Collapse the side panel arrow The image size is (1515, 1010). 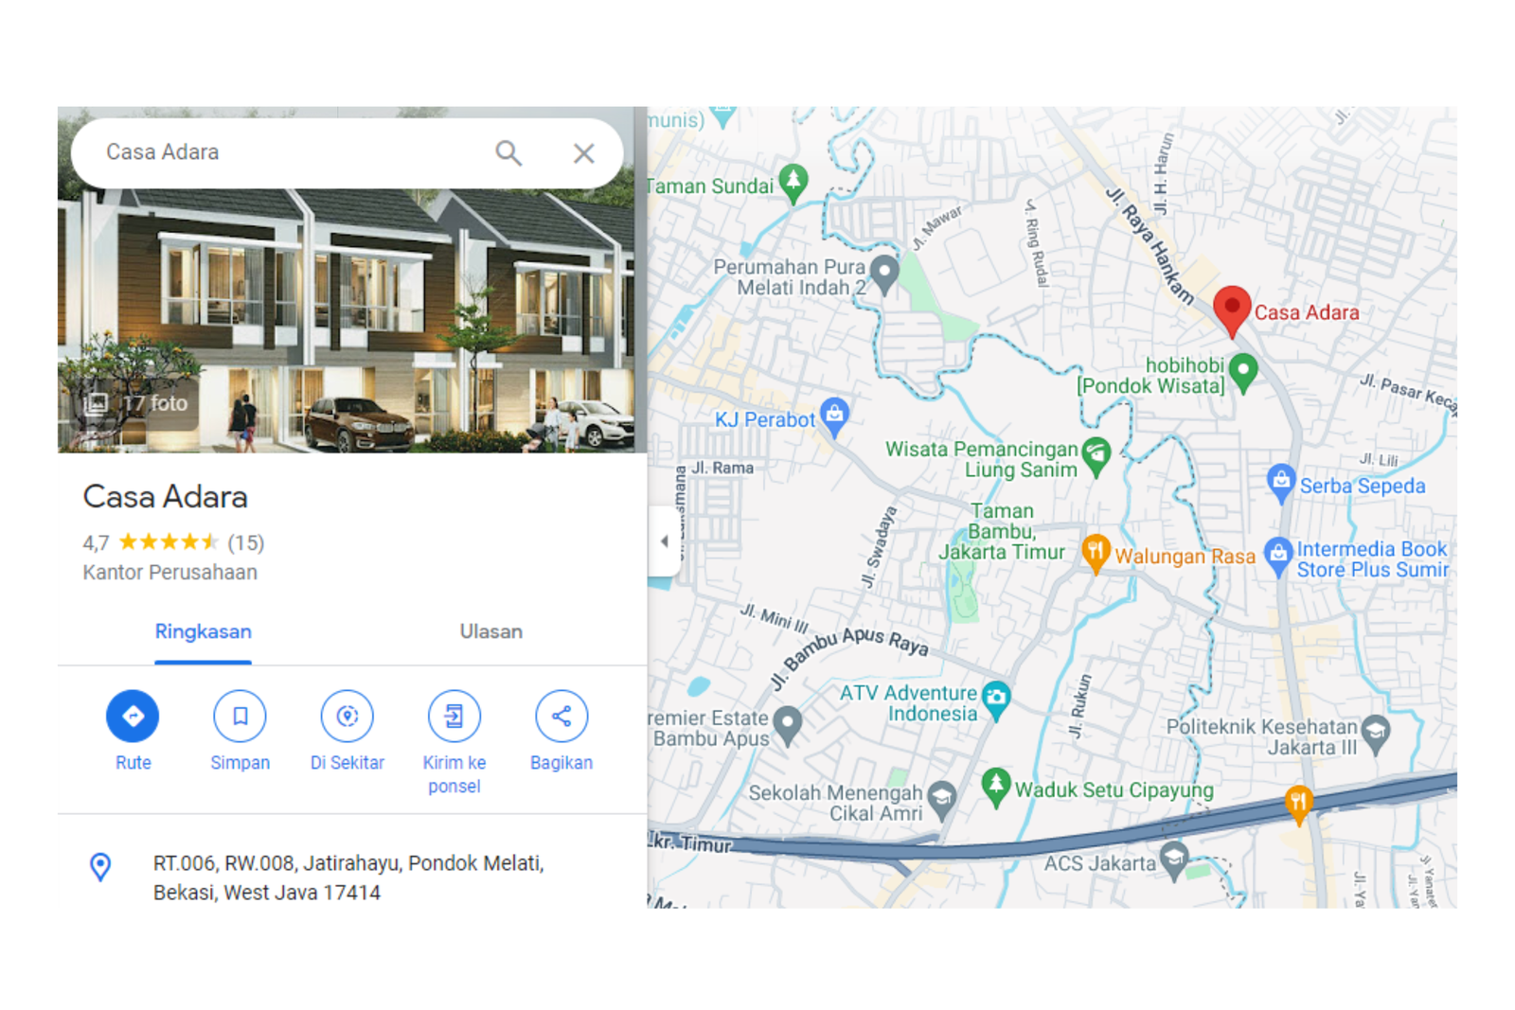[x=664, y=540]
